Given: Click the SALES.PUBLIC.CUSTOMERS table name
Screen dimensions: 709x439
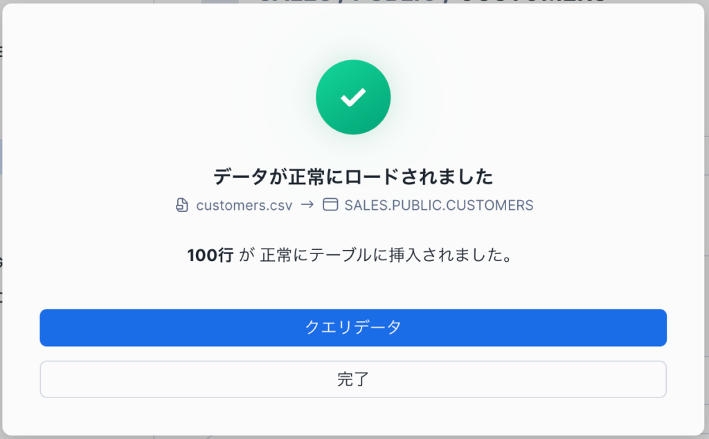Looking at the screenshot, I should [438, 205].
